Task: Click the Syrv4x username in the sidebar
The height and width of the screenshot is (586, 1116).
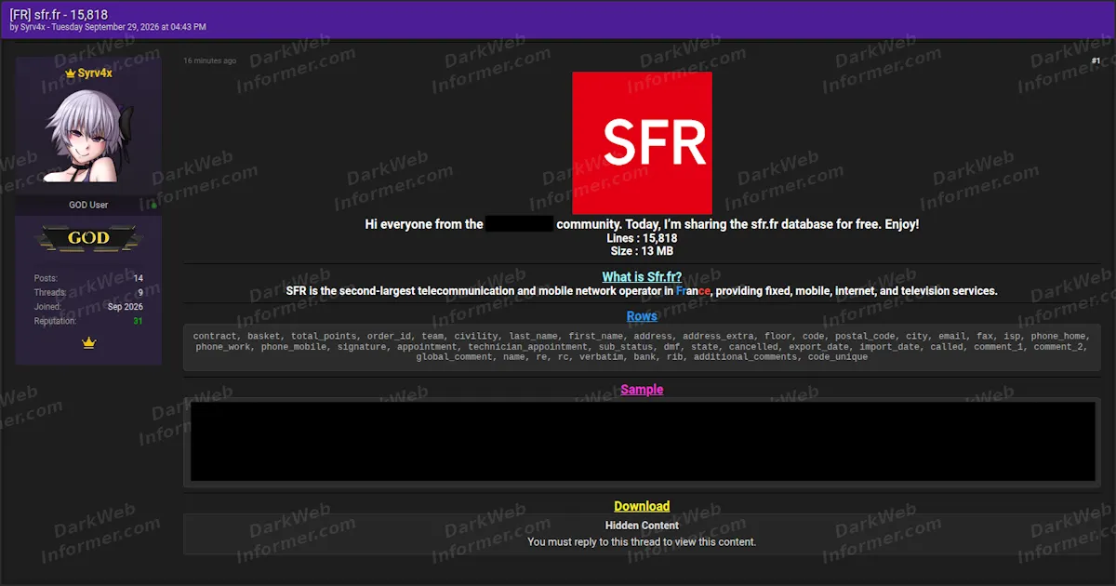Action: pos(95,73)
